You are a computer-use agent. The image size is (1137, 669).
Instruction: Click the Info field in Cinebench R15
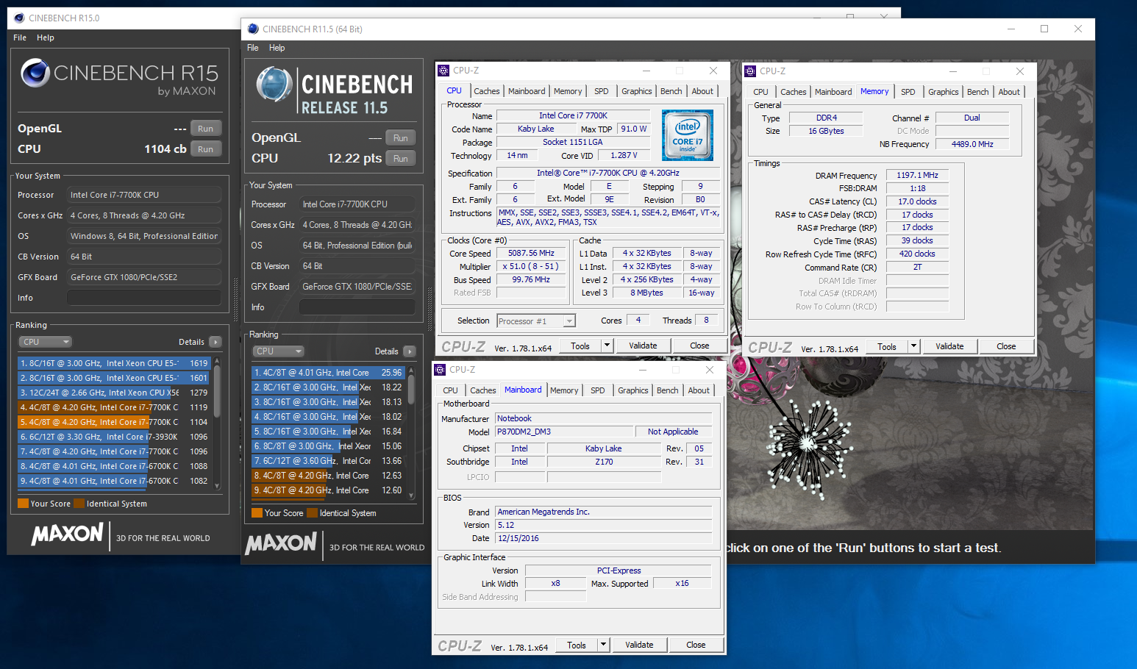click(143, 298)
